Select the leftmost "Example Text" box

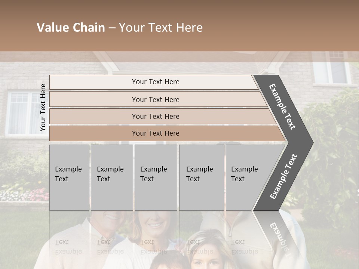[x=69, y=177]
